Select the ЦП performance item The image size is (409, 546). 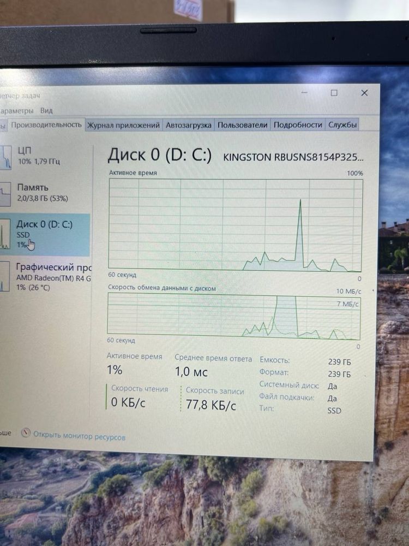click(x=45, y=156)
